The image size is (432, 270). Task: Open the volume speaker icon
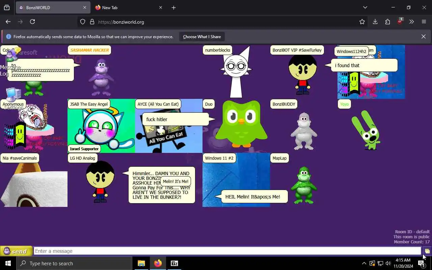click(388, 263)
